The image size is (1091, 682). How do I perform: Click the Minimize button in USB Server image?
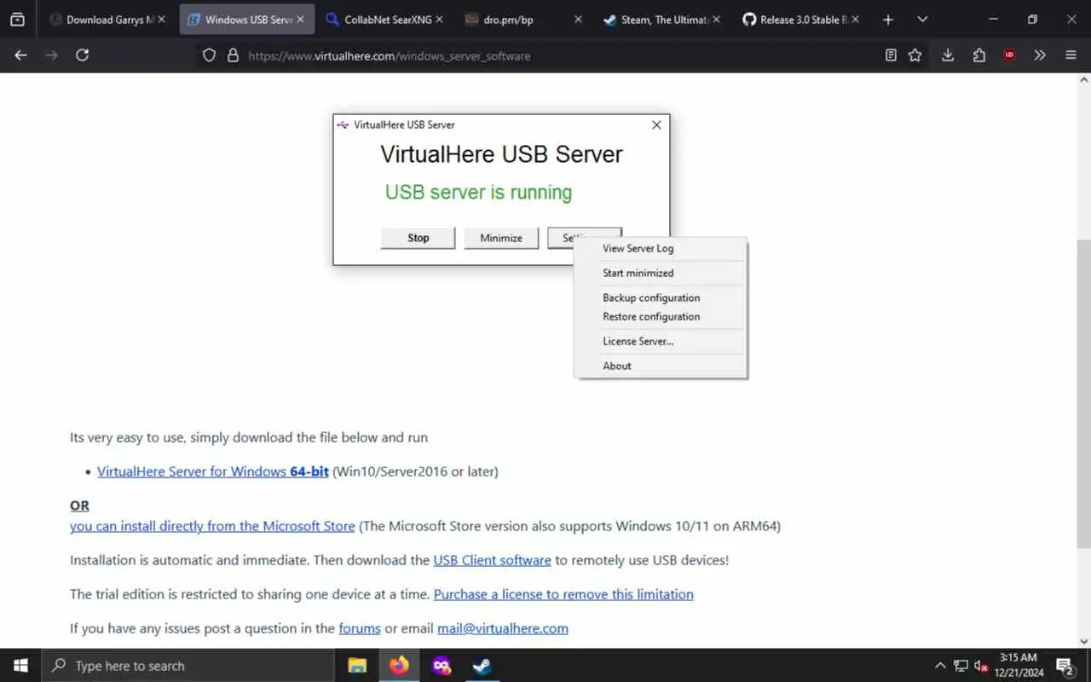(x=501, y=238)
